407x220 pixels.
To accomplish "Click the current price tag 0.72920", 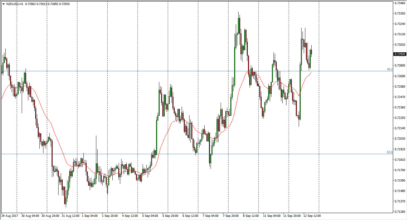I will click(x=400, y=54).
